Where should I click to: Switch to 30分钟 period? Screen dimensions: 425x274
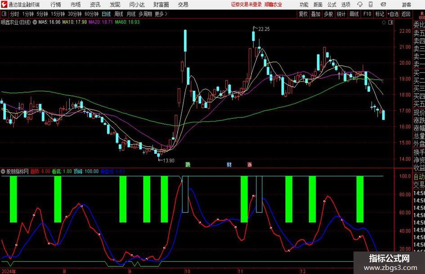(75, 14)
